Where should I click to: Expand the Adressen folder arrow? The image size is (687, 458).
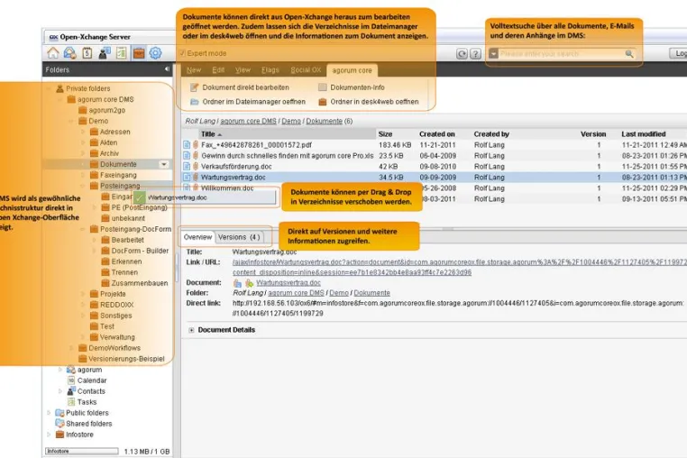(x=83, y=132)
